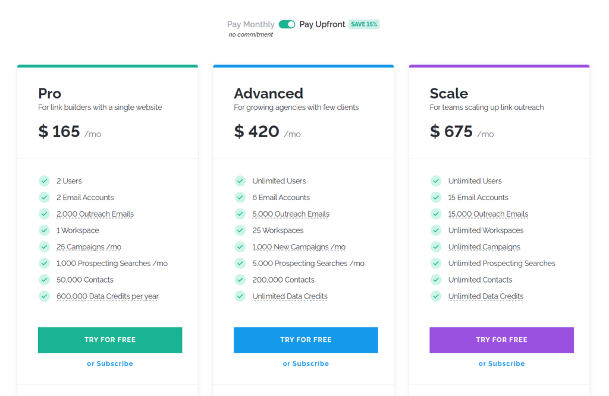The image size is (609, 396).
Task: Open the 'or Subscribe' link under Advanced
Action: point(306,363)
